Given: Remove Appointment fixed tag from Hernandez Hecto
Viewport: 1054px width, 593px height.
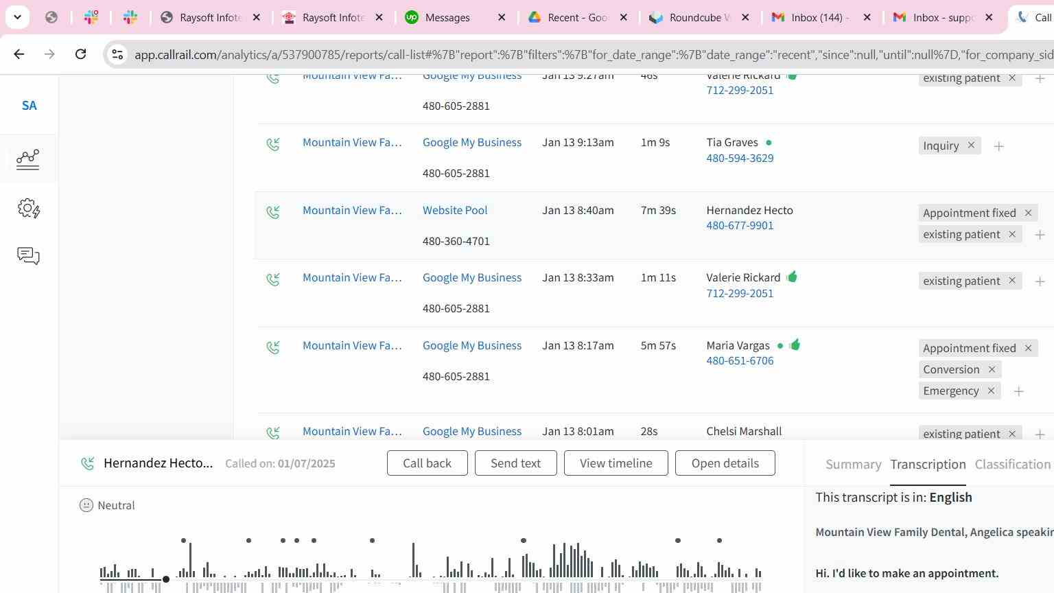Looking at the screenshot, I should 1028,213.
